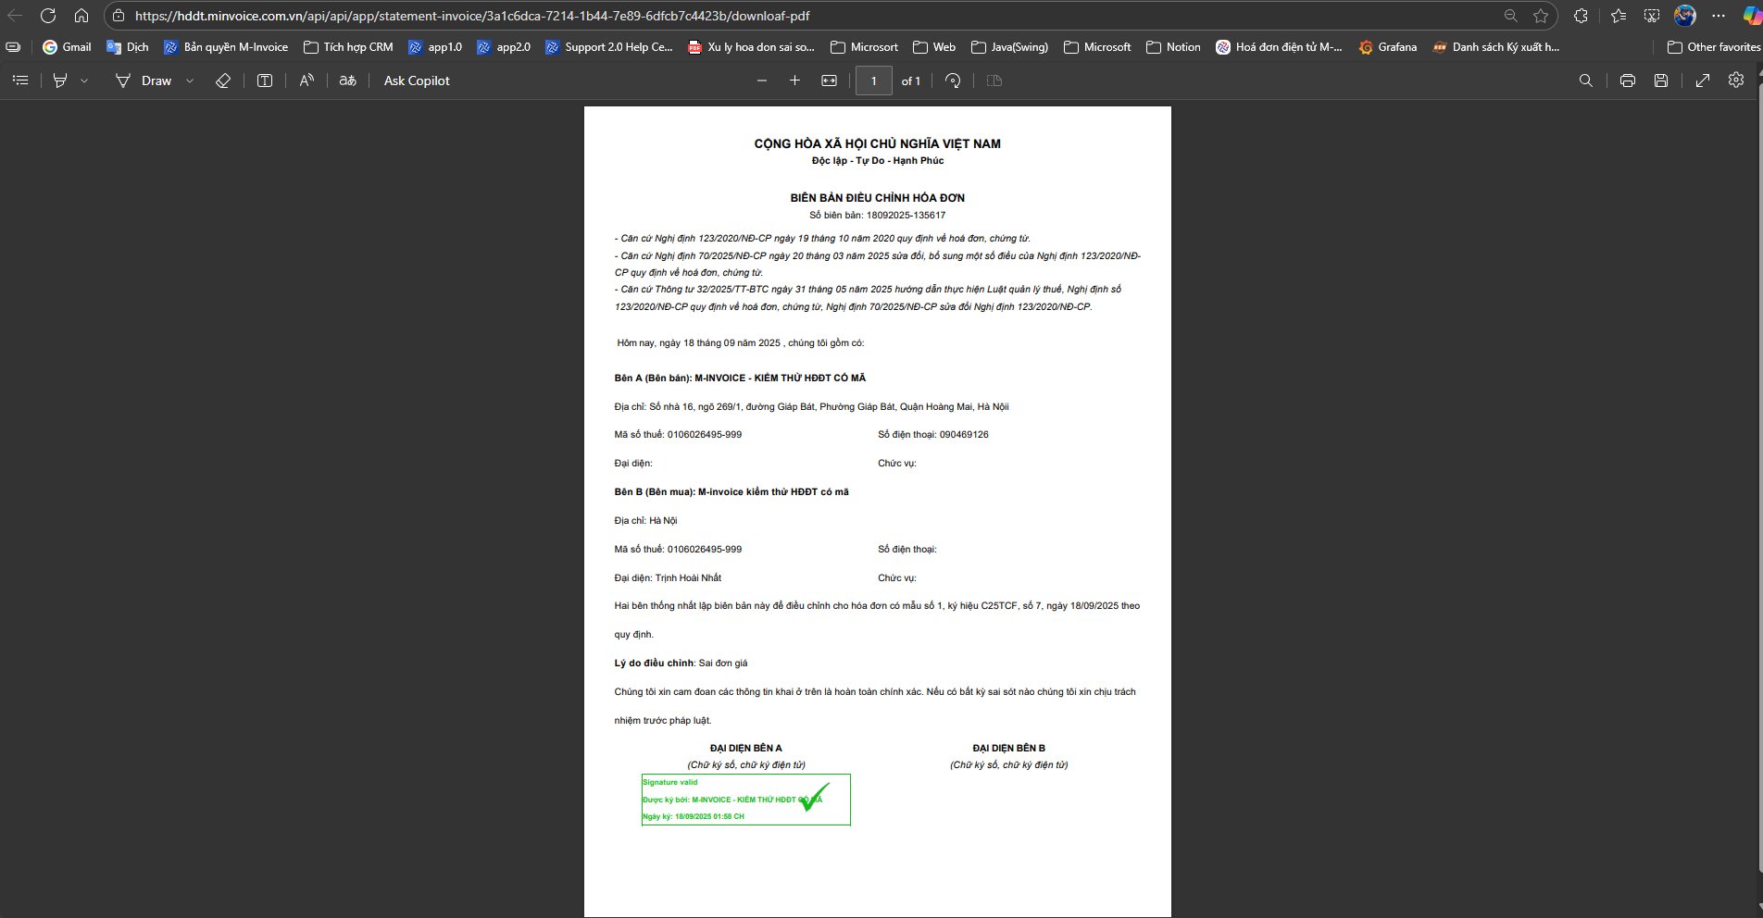Screen dimensions: 1763x918
Task: Click Ask Copilot button
Action: pos(417,81)
